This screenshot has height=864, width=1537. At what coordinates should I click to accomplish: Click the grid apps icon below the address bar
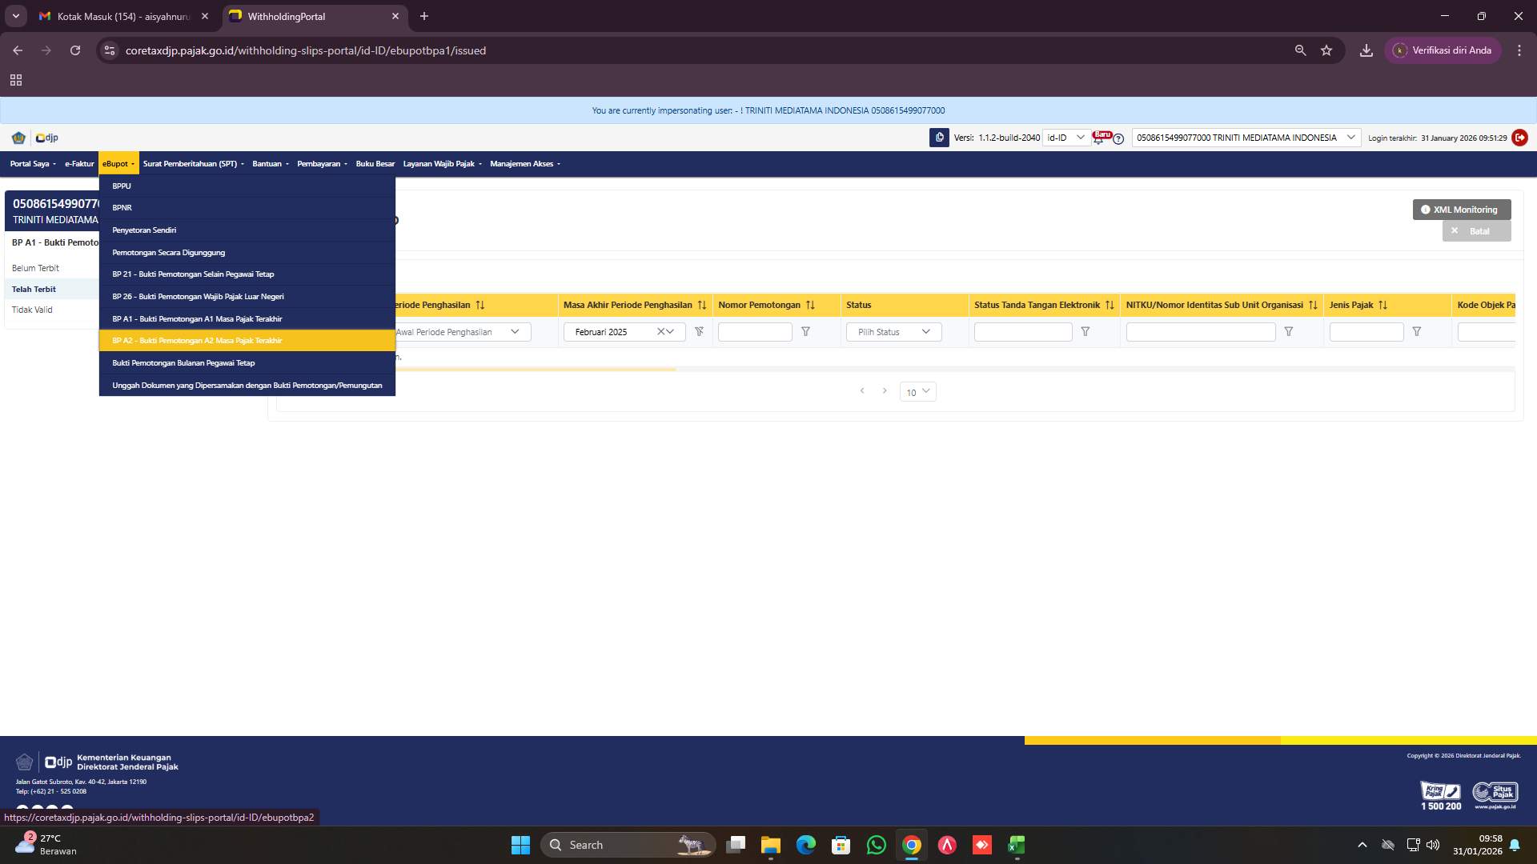(x=16, y=80)
